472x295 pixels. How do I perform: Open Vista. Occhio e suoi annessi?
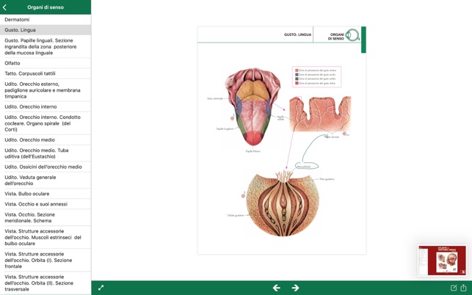tap(46, 204)
